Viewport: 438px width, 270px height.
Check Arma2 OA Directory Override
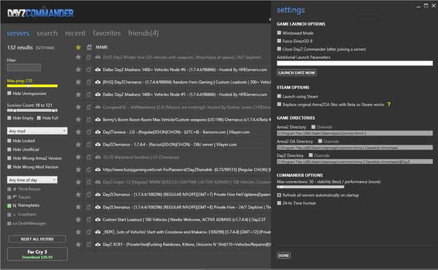pyautogui.click(x=320, y=141)
